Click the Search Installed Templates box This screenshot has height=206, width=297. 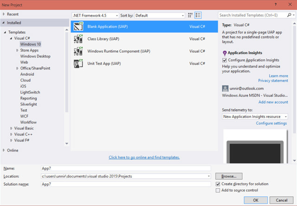(x=252, y=15)
